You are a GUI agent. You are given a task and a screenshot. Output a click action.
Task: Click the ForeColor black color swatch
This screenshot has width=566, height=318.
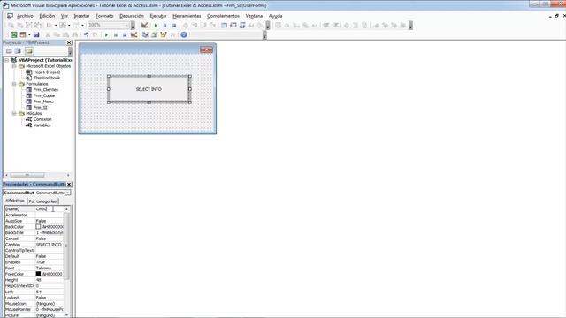pyautogui.click(x=38, y=274)
